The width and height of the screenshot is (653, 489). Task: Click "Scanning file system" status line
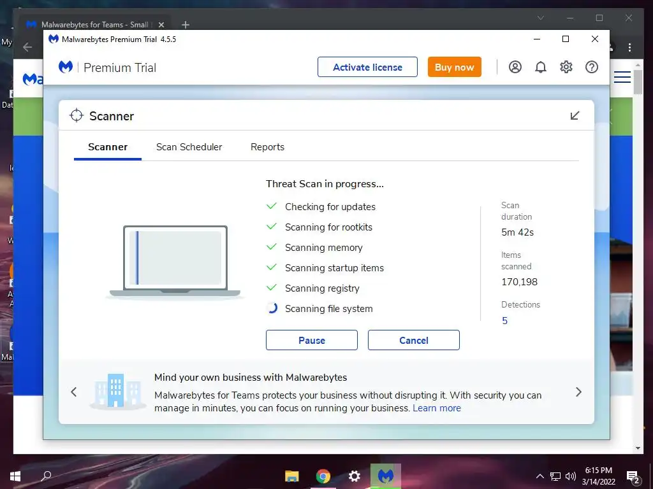coord(328,309)
